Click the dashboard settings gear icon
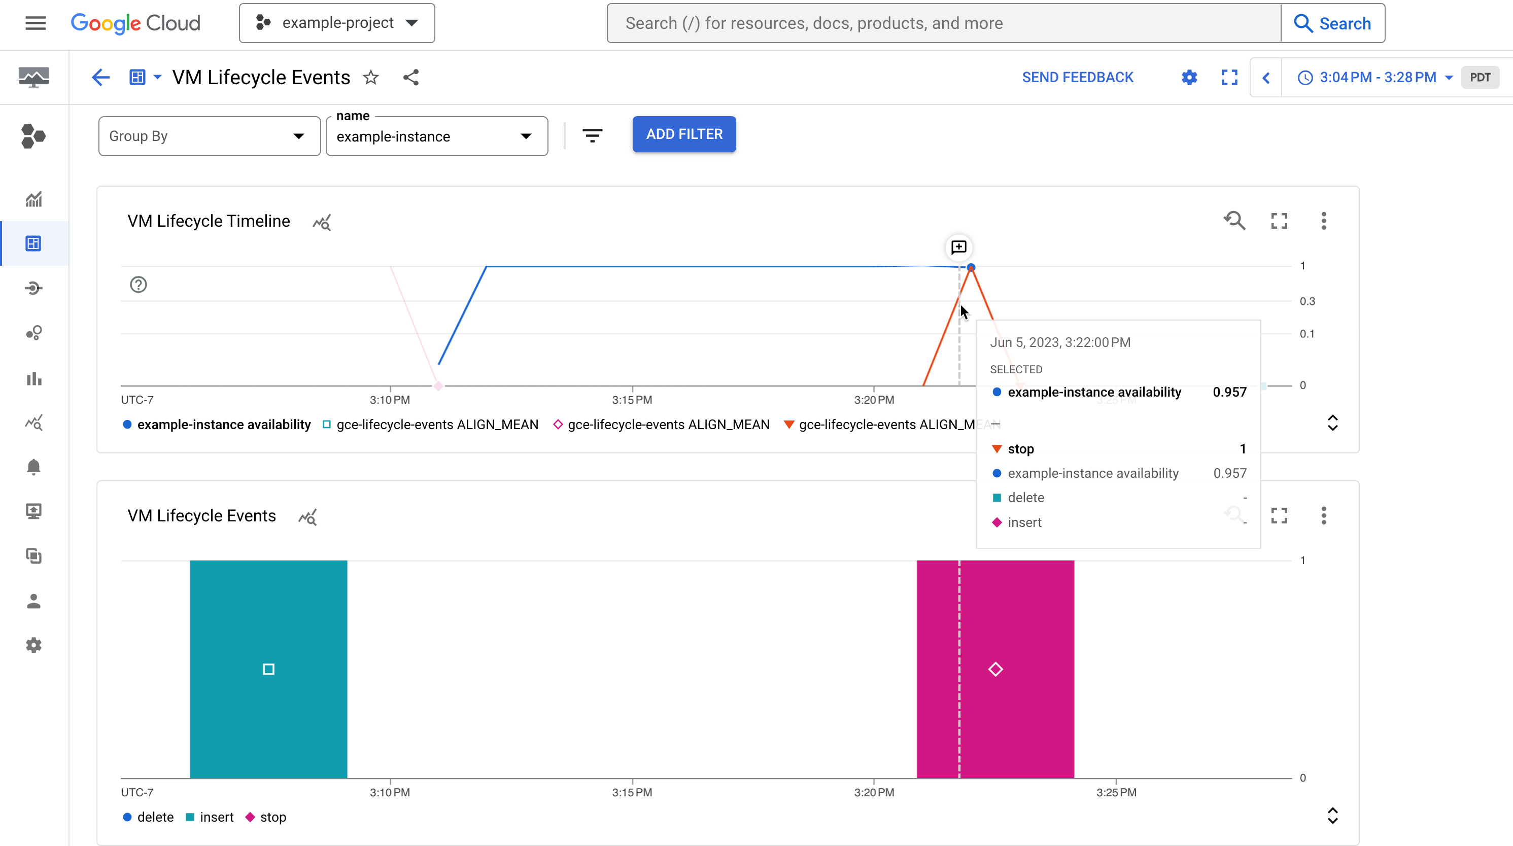This screenshot has height=846, width=1513. pos(1189,77)
